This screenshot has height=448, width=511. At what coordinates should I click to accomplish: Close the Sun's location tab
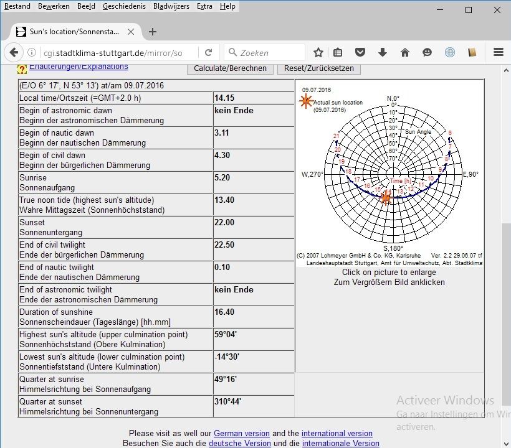point(132,32)
